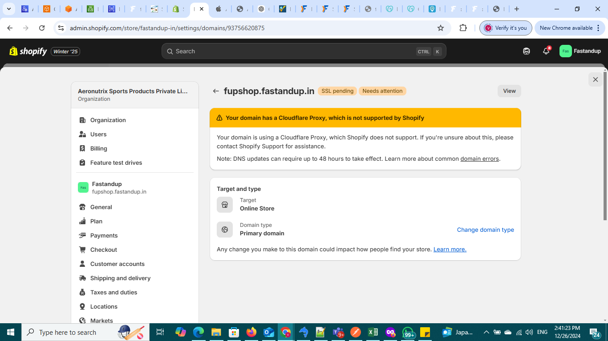The image size is (608, 341).
Task: Open Firefox from the taskbar
Action: (251, 332)
